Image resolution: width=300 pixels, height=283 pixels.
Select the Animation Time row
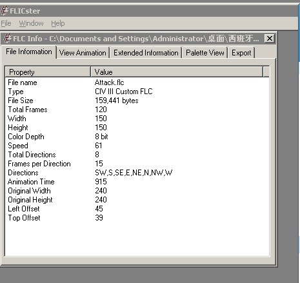pos(137,182)
